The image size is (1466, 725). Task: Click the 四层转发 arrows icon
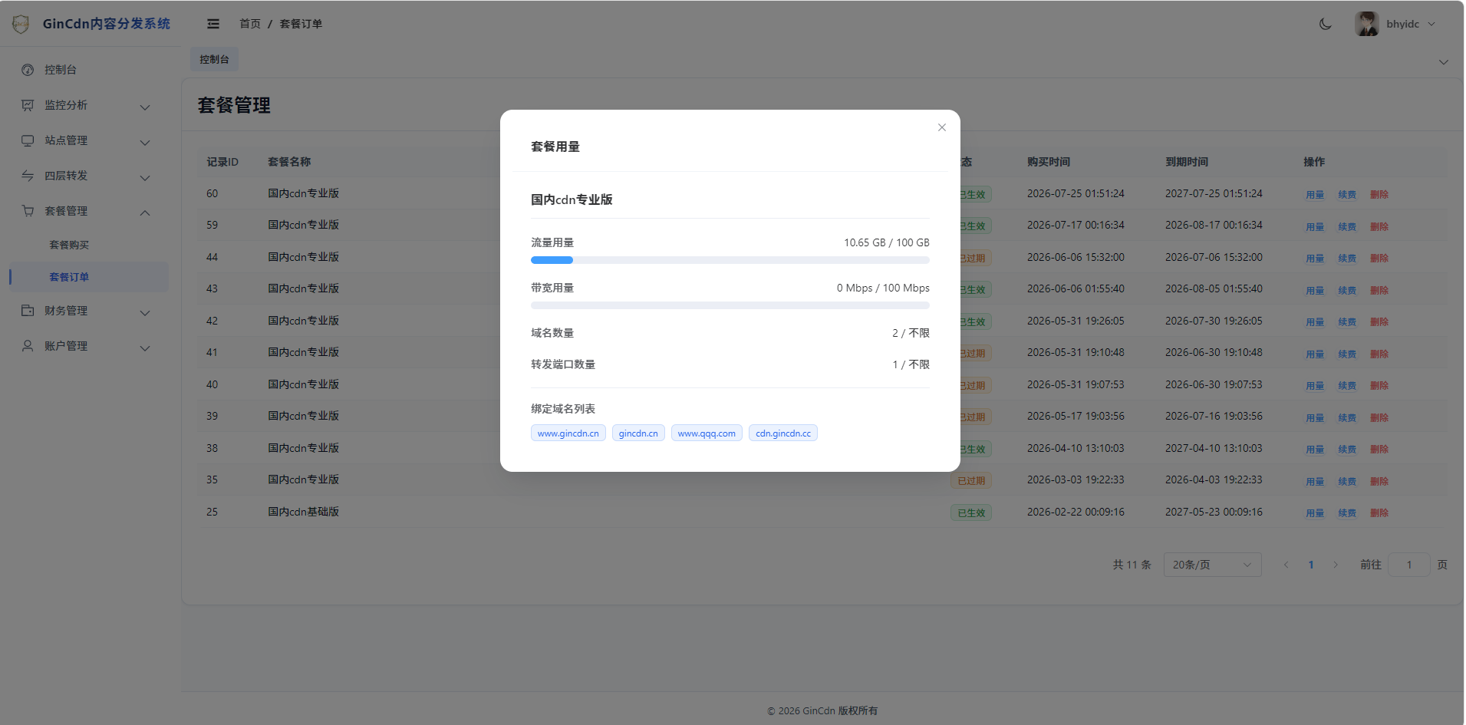point(28,176)
